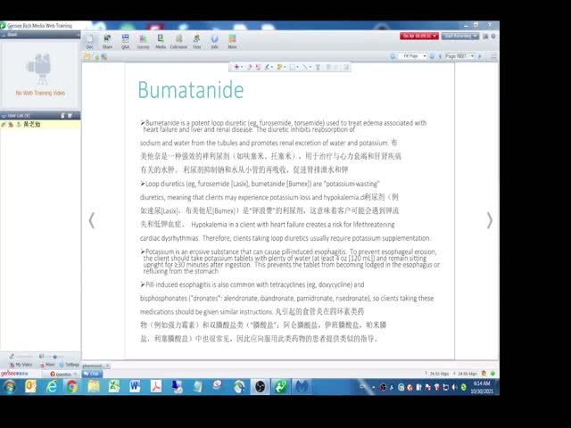The image size is (571, 428).
Task: Click the taskbar clock 6:14 AM
Action: (482, 387)
